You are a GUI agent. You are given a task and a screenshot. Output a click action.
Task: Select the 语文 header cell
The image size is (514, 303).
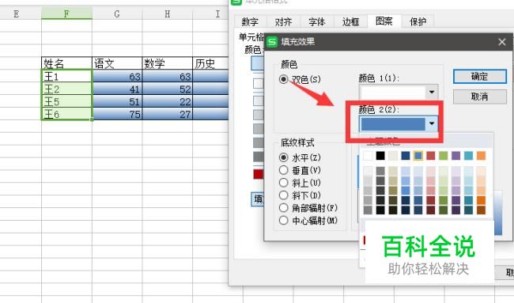tap(117, 63)
